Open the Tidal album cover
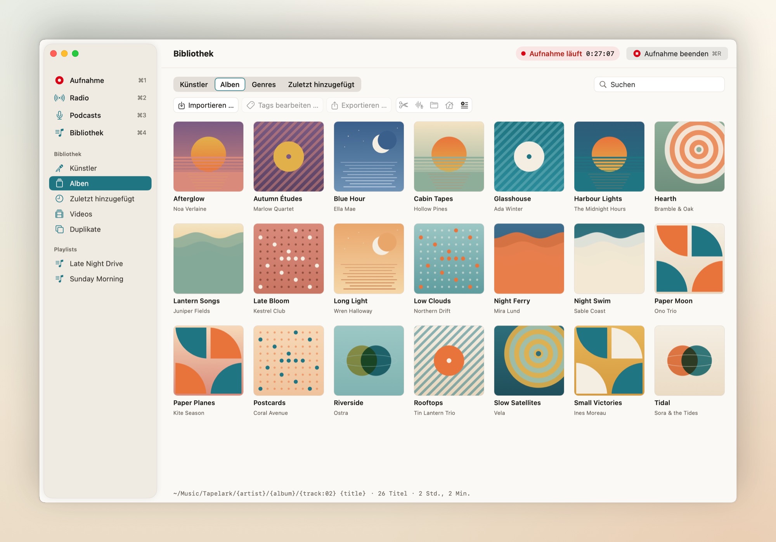Screen dimensions: 776x542 pos(689,361)
